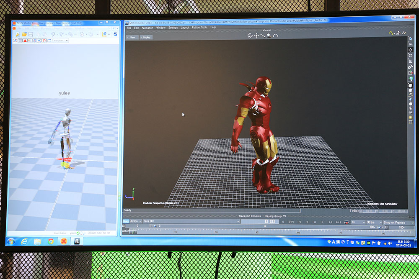The height and width of the screenshot is (279, 419).
Task: Click the Display button in the Viewer
Action: pyautogui.click(x=146, y=37)
